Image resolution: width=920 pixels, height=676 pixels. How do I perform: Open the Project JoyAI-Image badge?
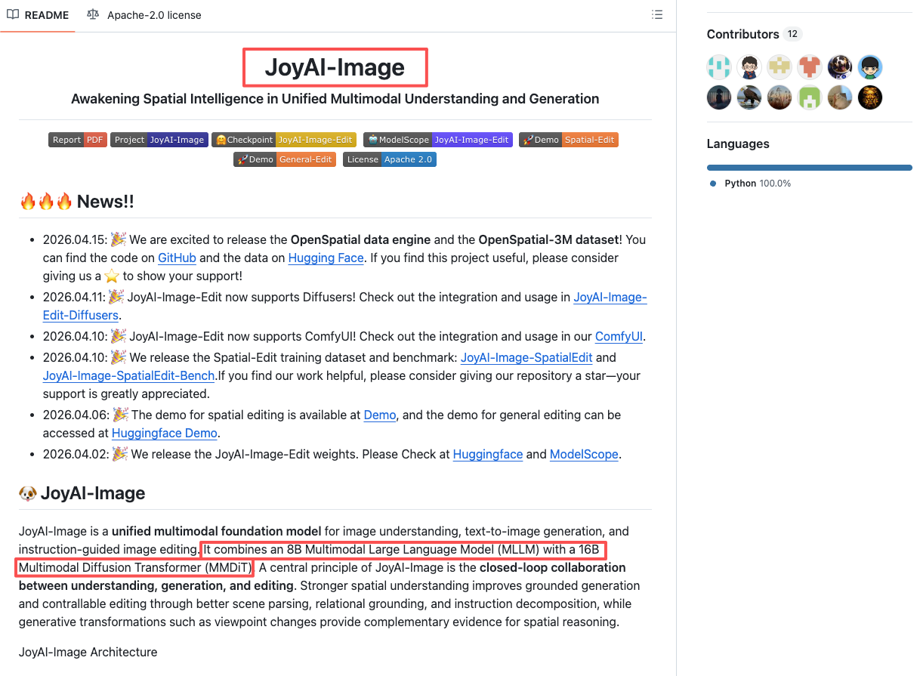tap(159, 140)
